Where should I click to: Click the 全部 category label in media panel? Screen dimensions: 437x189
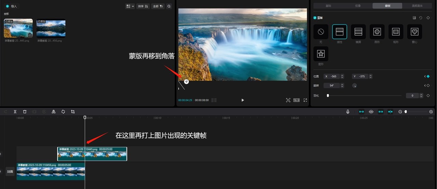click(x=6, y=14)
